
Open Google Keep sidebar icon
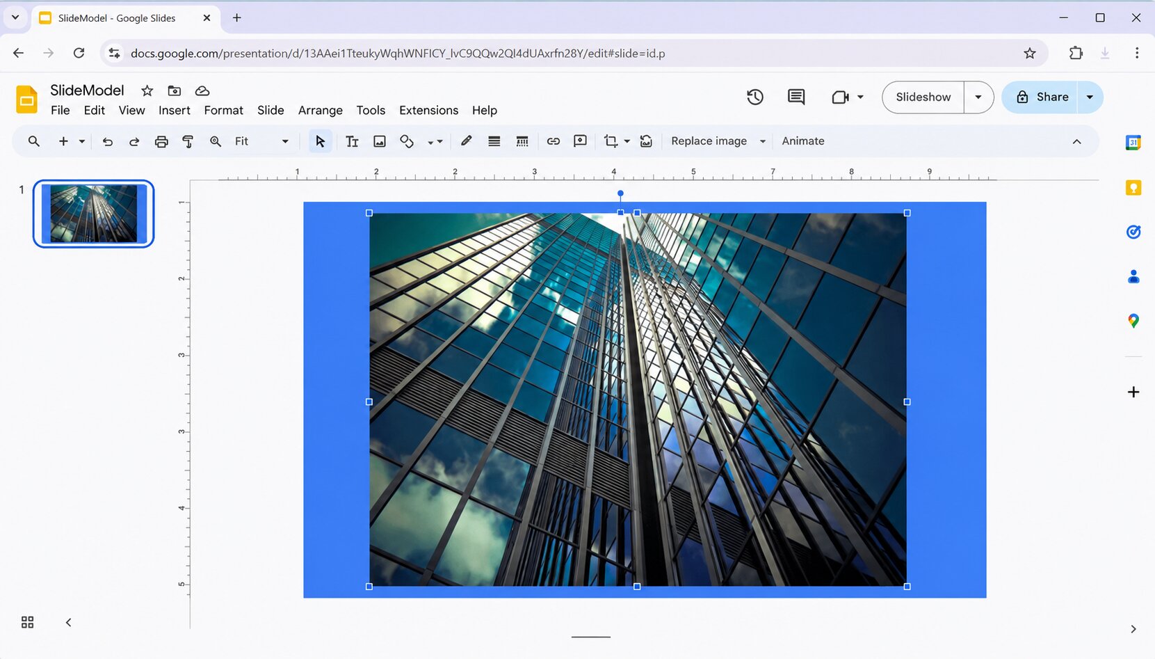(x=1133, y=188)
